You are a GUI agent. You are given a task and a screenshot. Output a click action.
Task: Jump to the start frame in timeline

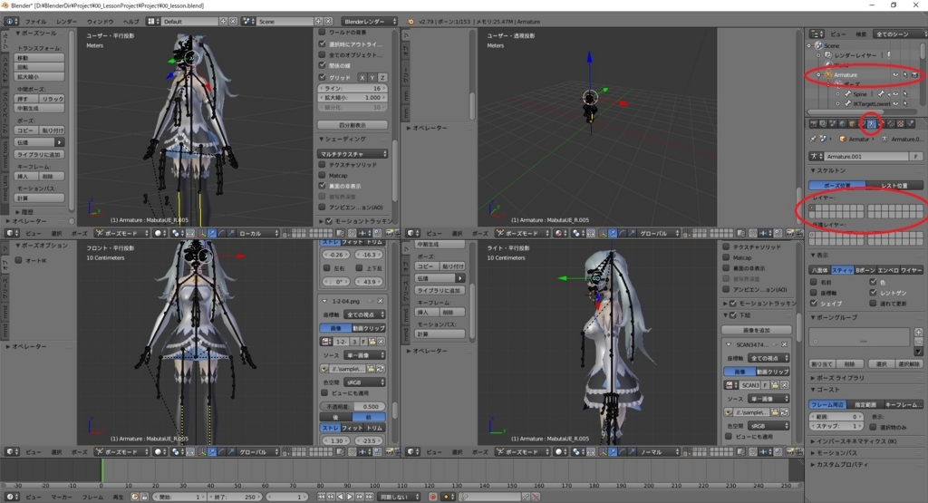(321, 497)
